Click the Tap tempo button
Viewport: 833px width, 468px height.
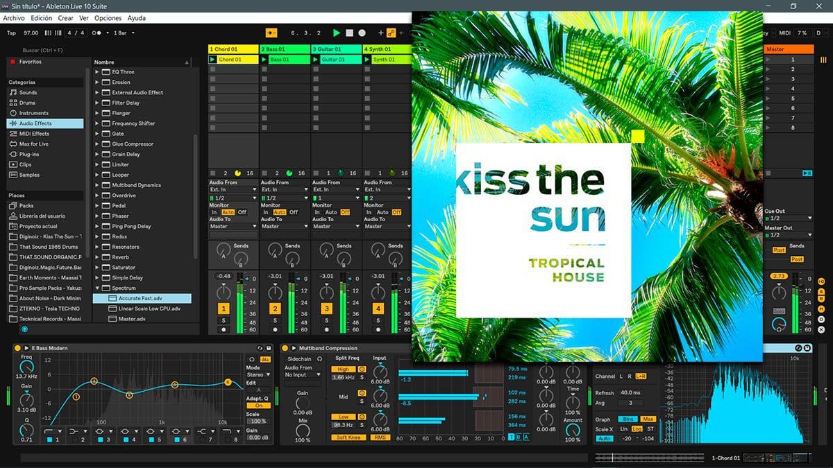[11, 33]
